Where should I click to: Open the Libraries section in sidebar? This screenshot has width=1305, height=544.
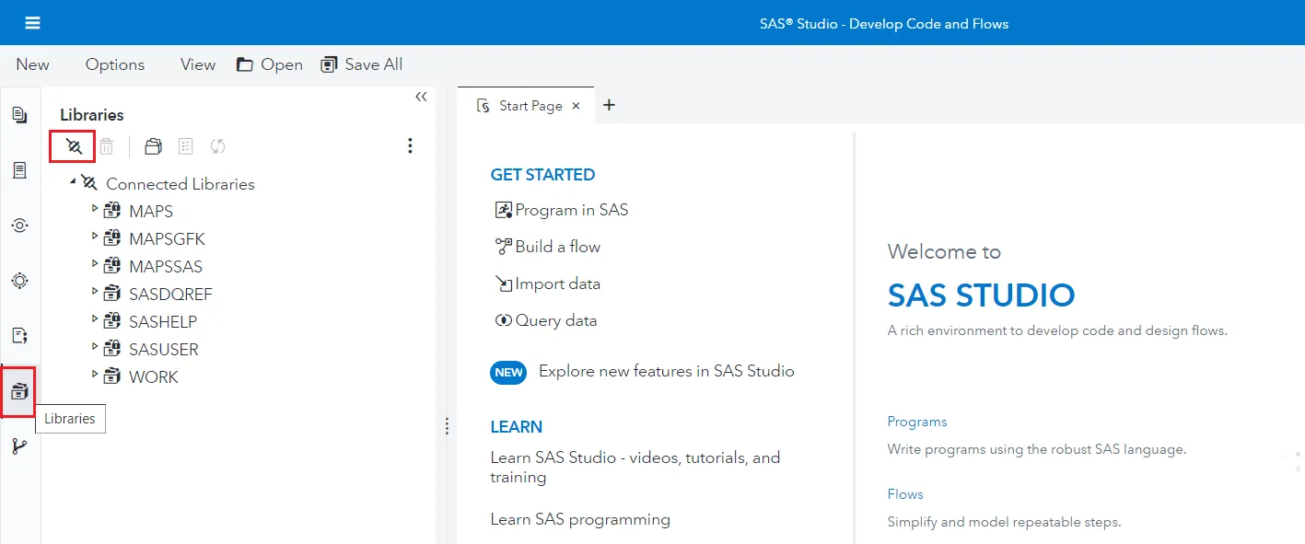[19, 391]
